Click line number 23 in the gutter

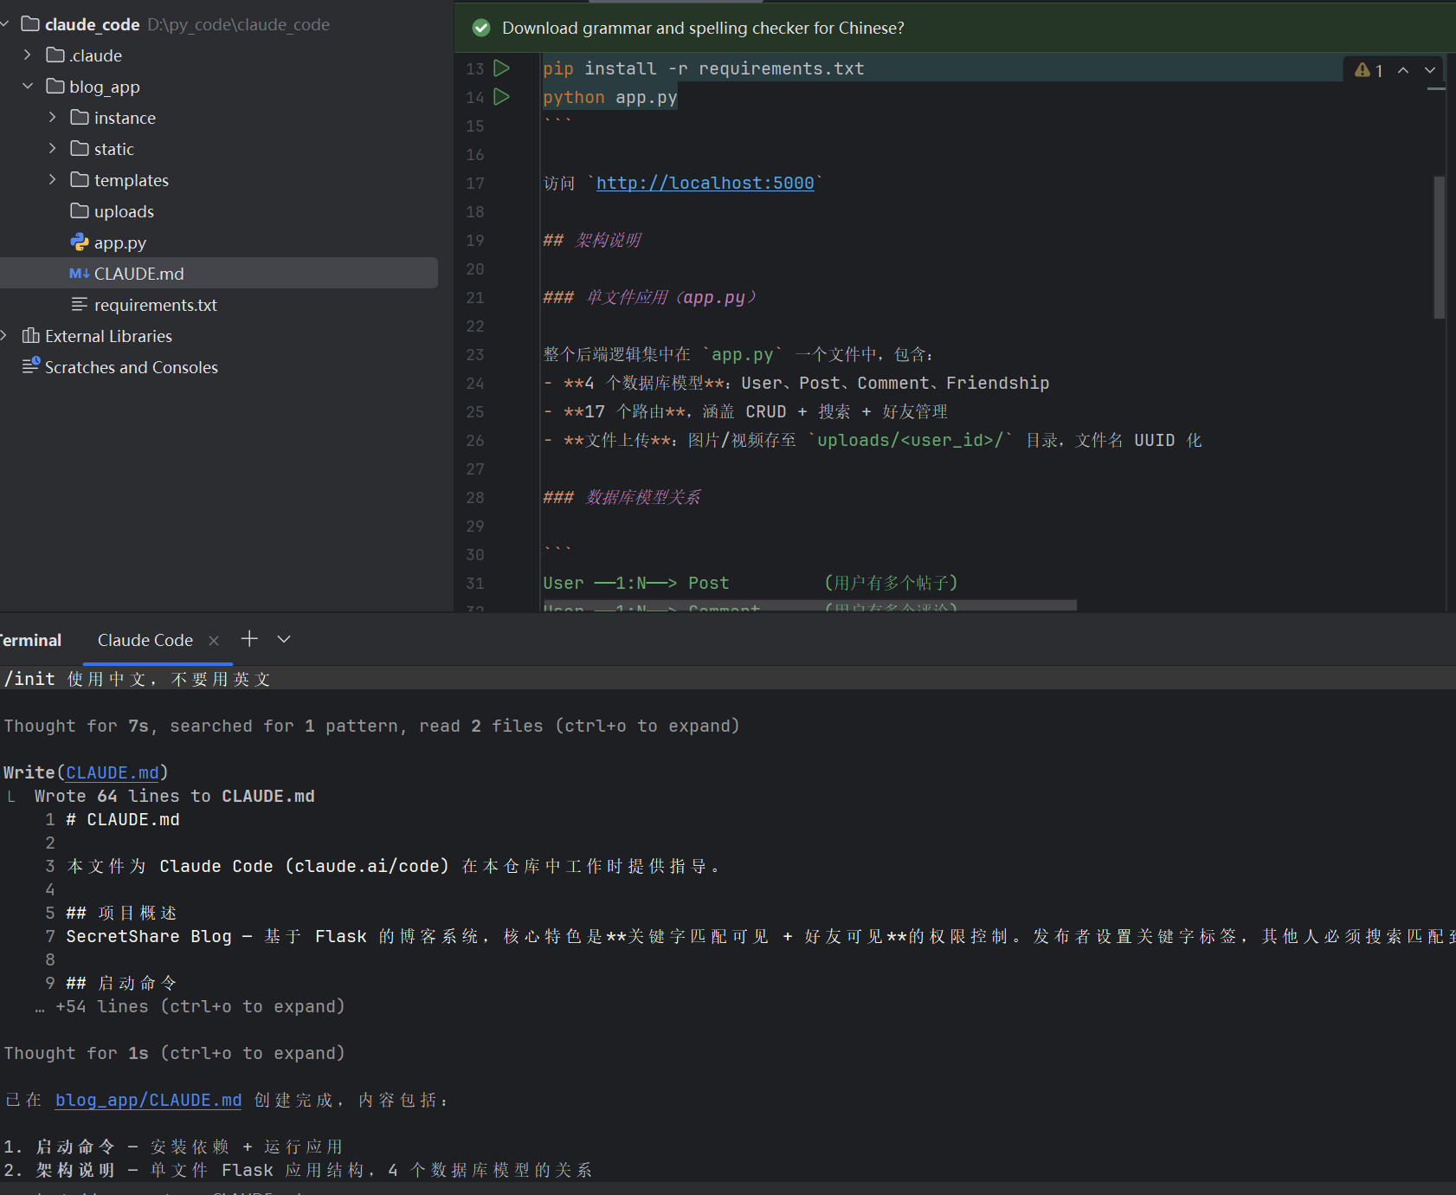coord(475,354)
